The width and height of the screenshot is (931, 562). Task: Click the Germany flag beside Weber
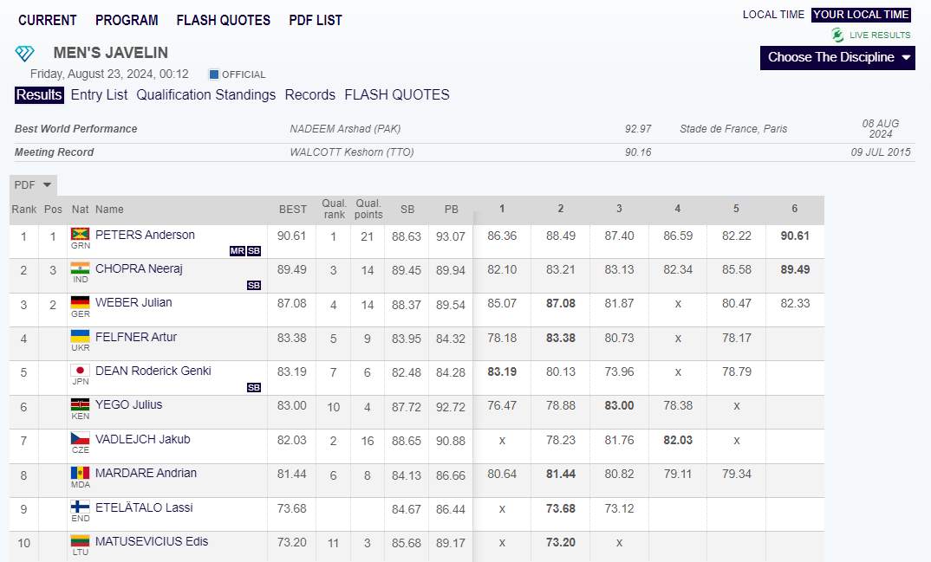81,302
